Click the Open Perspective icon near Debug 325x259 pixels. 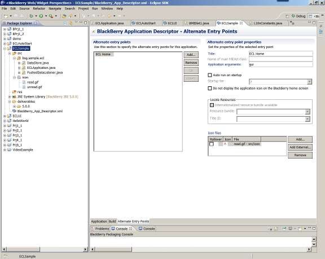pos(287,16)
